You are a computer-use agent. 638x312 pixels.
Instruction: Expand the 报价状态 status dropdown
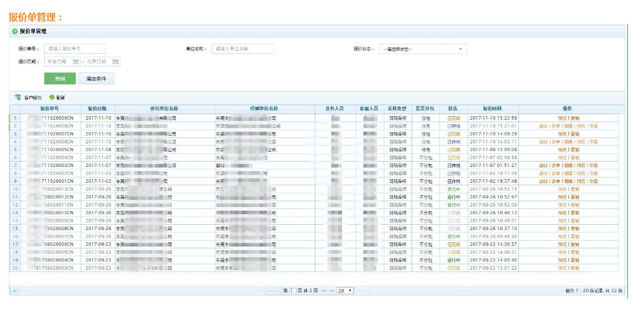point(460,49)
